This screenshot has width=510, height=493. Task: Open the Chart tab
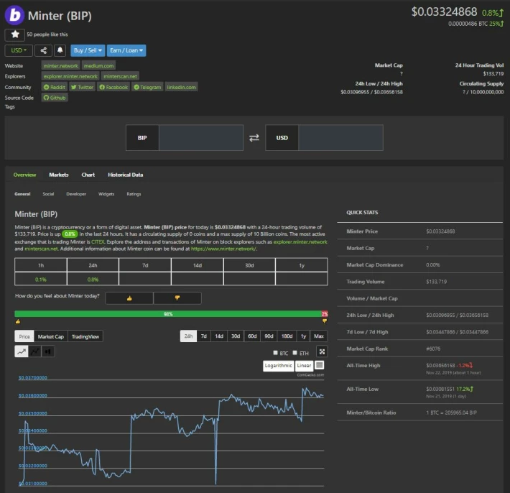(x=88, y=175)
